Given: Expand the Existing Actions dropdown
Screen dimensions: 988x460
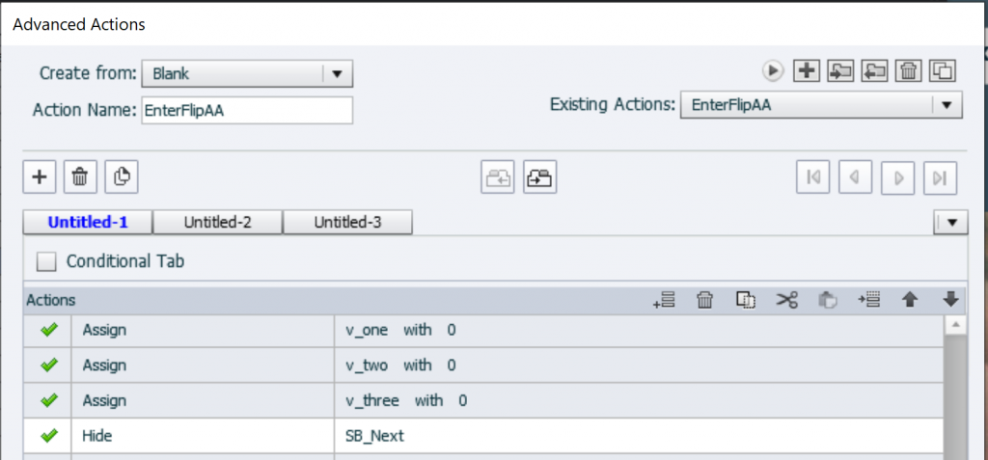Looking at the screenshot, I should pos(947,105).
